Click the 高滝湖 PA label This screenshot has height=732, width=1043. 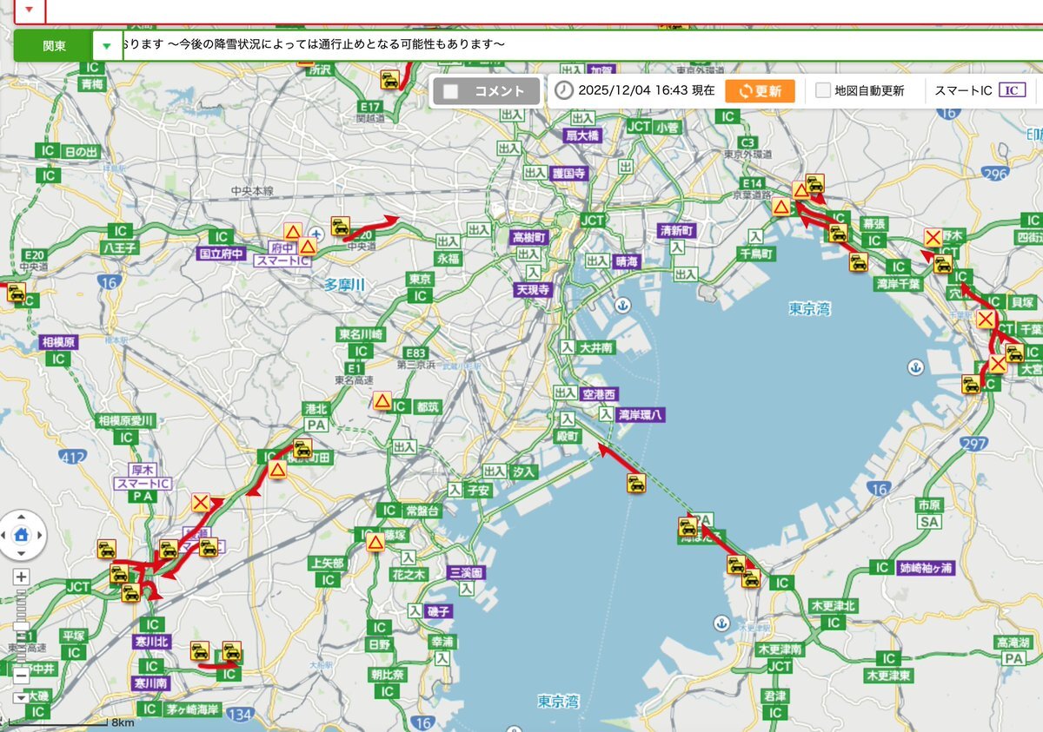pos(1013,643)
